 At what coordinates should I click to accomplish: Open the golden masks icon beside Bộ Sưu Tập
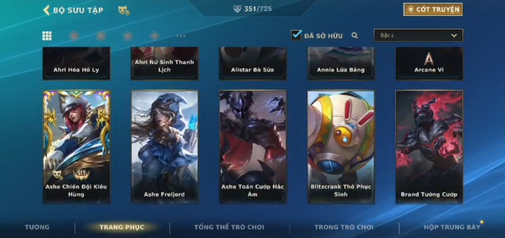pos(123,10)
